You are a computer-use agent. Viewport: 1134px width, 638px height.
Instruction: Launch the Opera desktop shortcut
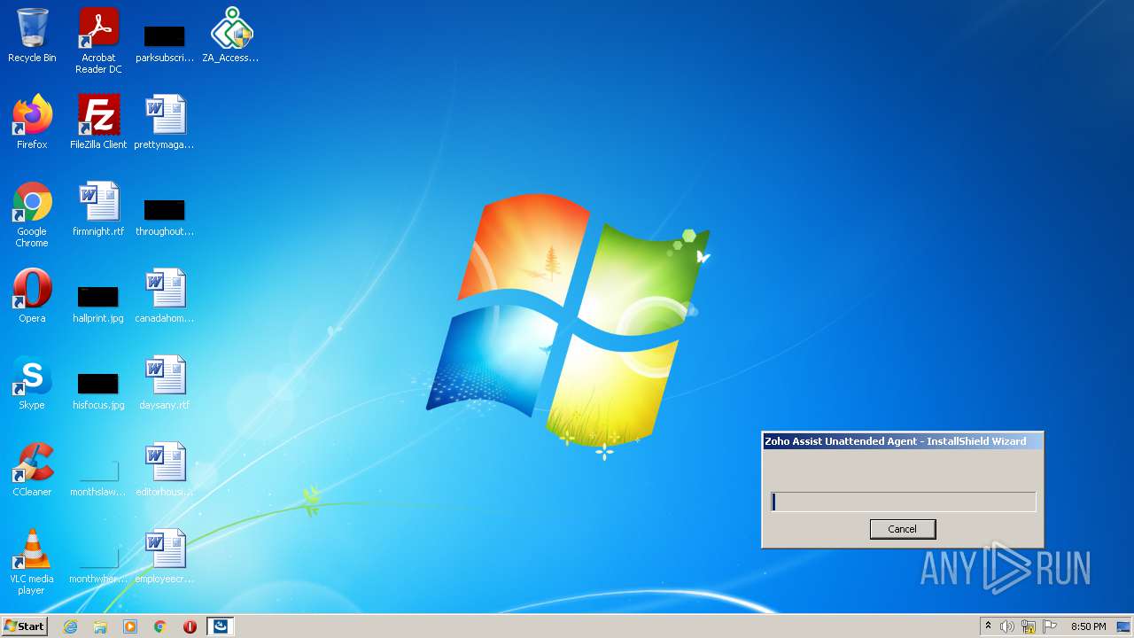point(32,296)
